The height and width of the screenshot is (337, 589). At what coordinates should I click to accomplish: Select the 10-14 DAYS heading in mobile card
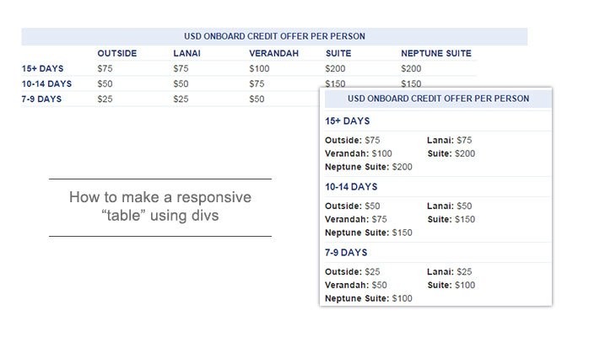point(351,187)
